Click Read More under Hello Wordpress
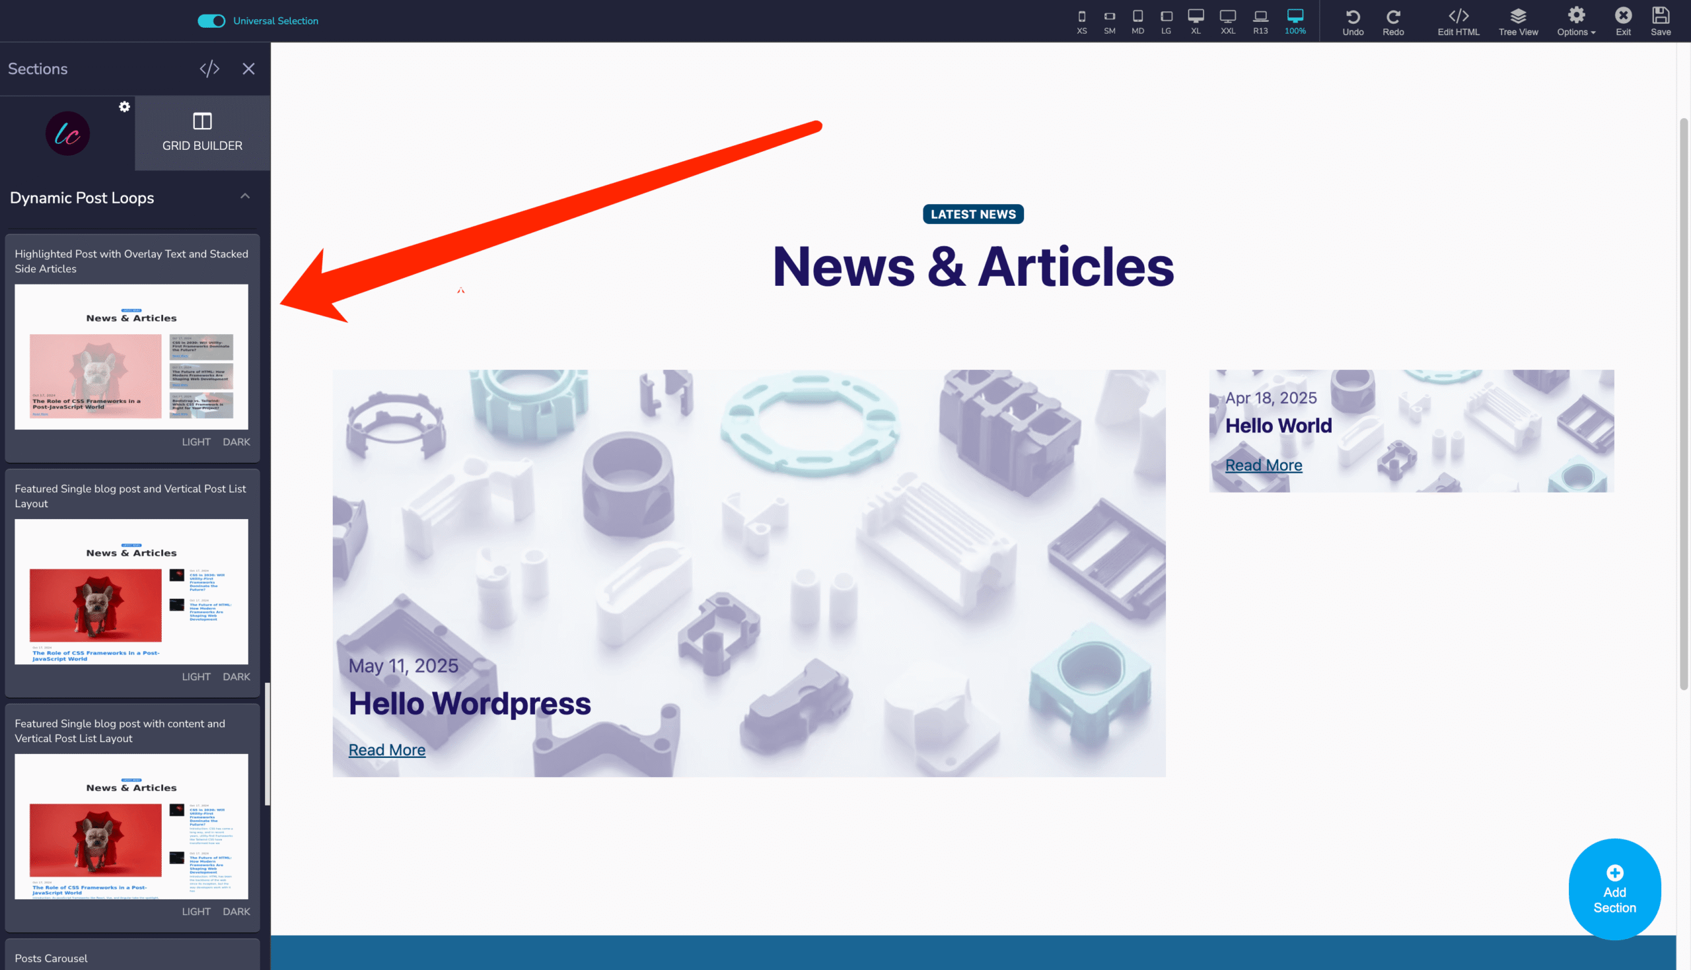This screenshot has height=970, width=1691. click(386, 749)
